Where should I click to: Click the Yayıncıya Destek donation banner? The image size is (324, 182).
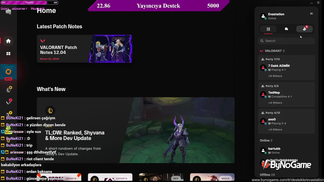(x=158, y=6)
